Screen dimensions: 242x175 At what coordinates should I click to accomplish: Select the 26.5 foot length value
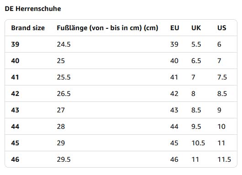[63, 94]
